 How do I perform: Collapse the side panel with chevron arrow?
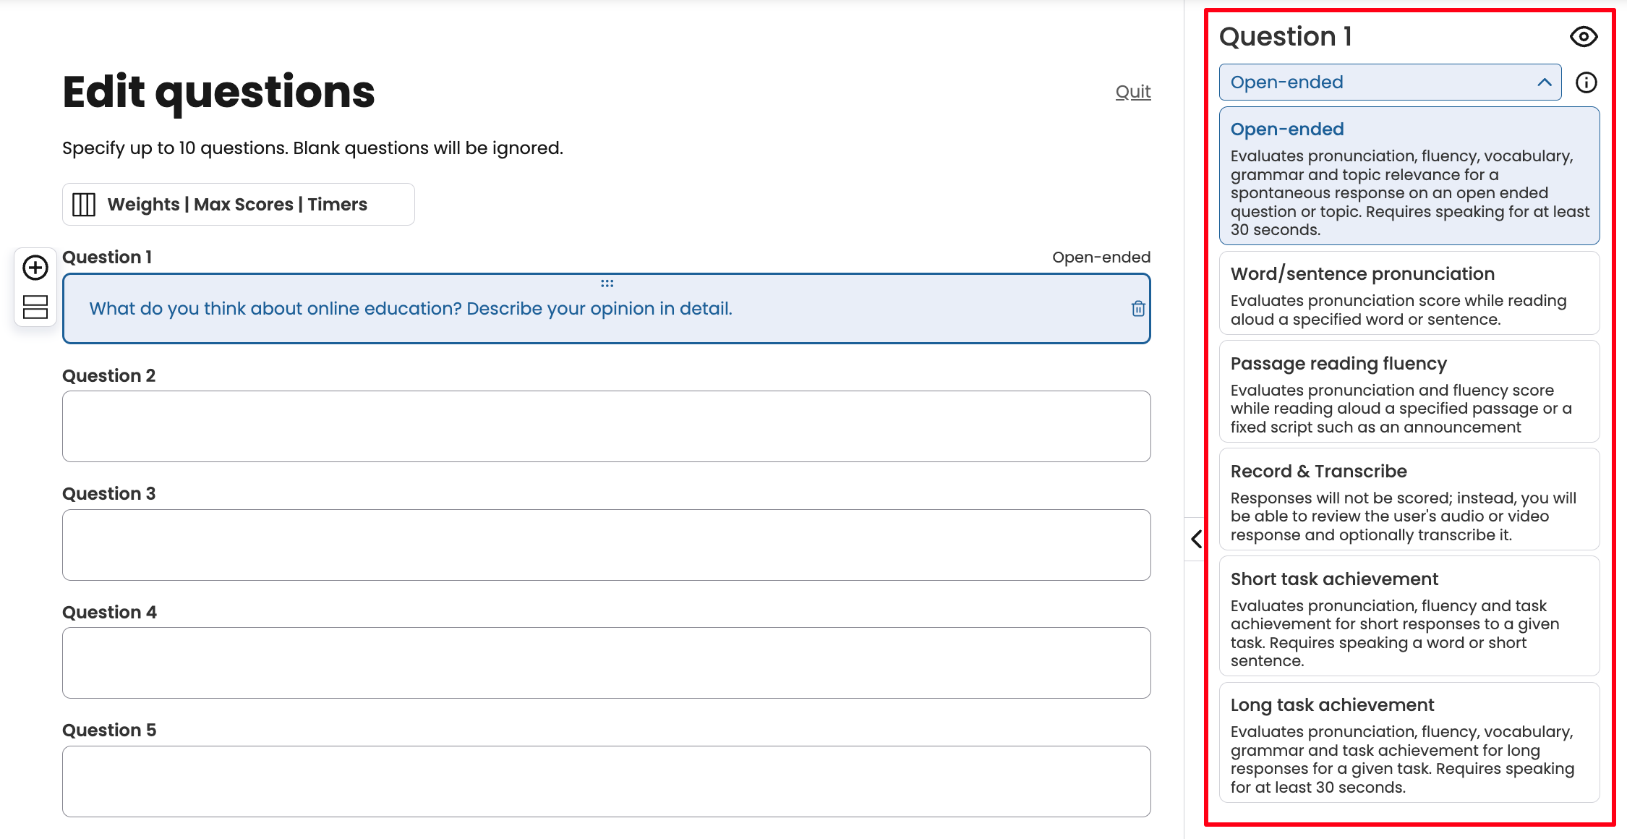1197,539
